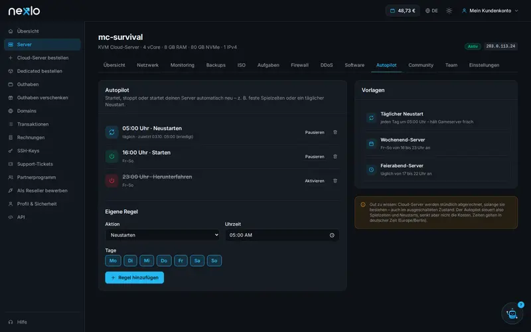The image size is (531, 332).
Task: Toggle the Sa day chip
Action: pos(197,260)
